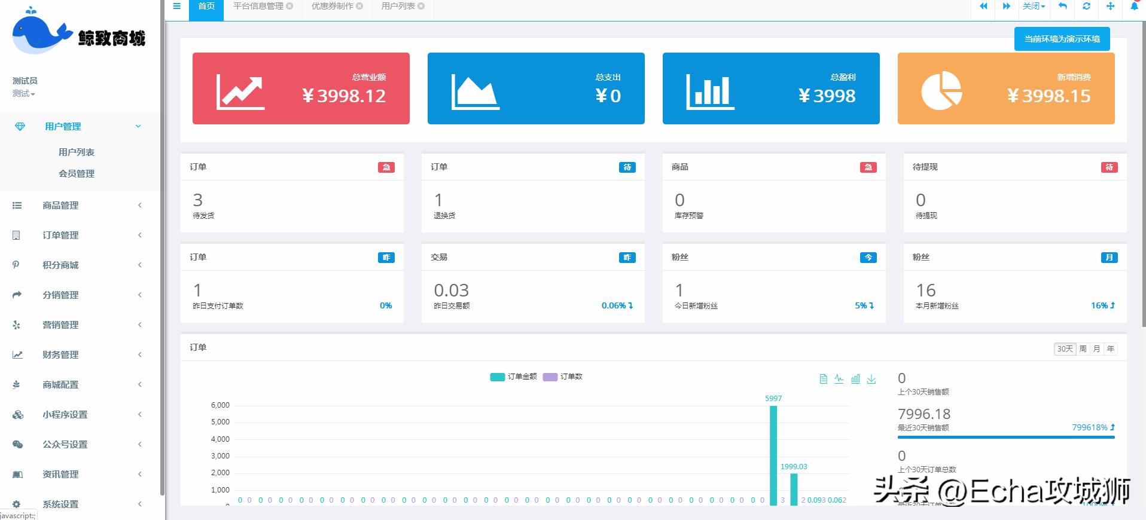The height and width of the screenshot is (520, 1146).
Task: Open chart data view icon
Action: 823,379
